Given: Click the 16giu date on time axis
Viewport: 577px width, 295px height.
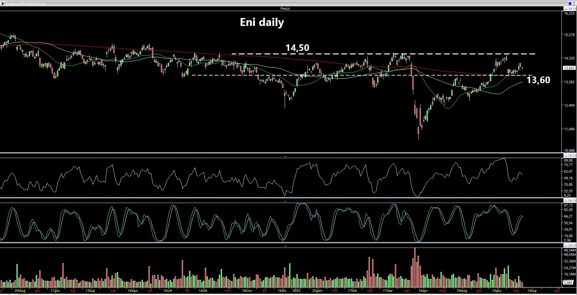Looking at the screenshot, I should point(497,291).
